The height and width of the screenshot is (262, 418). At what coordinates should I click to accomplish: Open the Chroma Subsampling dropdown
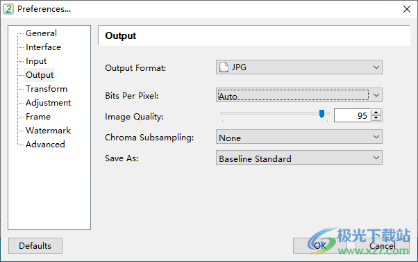pos(299,137)
